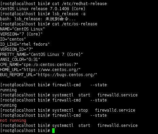Click the ANSI_COLOR="0;31" line

20,60
